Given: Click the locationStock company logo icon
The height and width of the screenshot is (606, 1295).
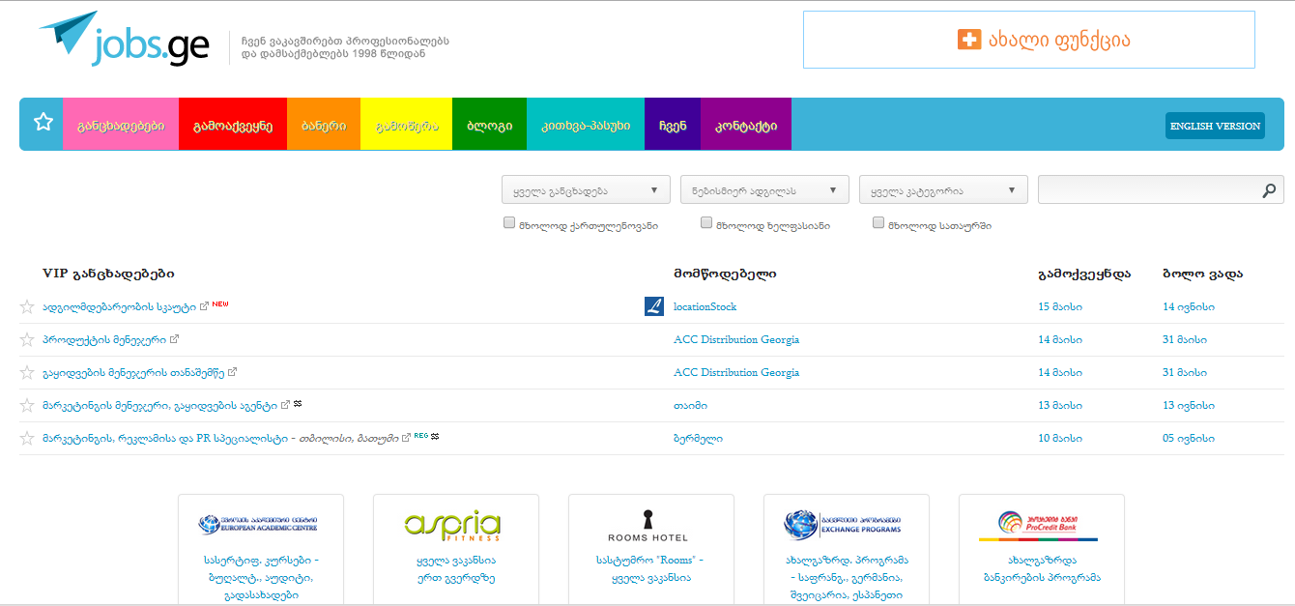Looking at the screenshot, I should (654, 306).
